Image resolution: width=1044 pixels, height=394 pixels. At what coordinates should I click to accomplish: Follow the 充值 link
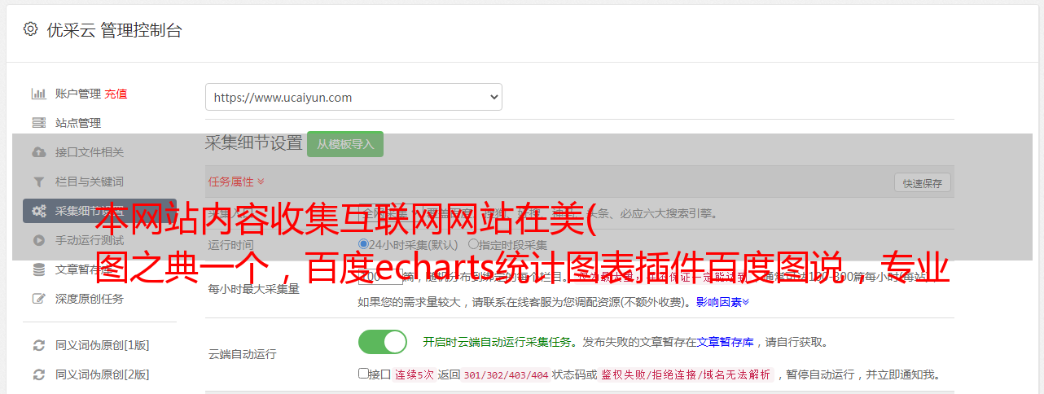[x=116, y=94]
